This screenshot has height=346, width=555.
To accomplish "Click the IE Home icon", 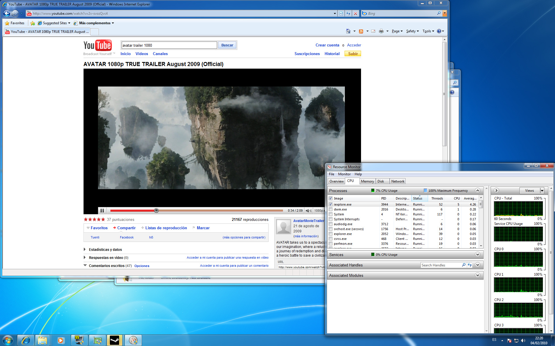I will pyautogui.click(x=348, y=31).
